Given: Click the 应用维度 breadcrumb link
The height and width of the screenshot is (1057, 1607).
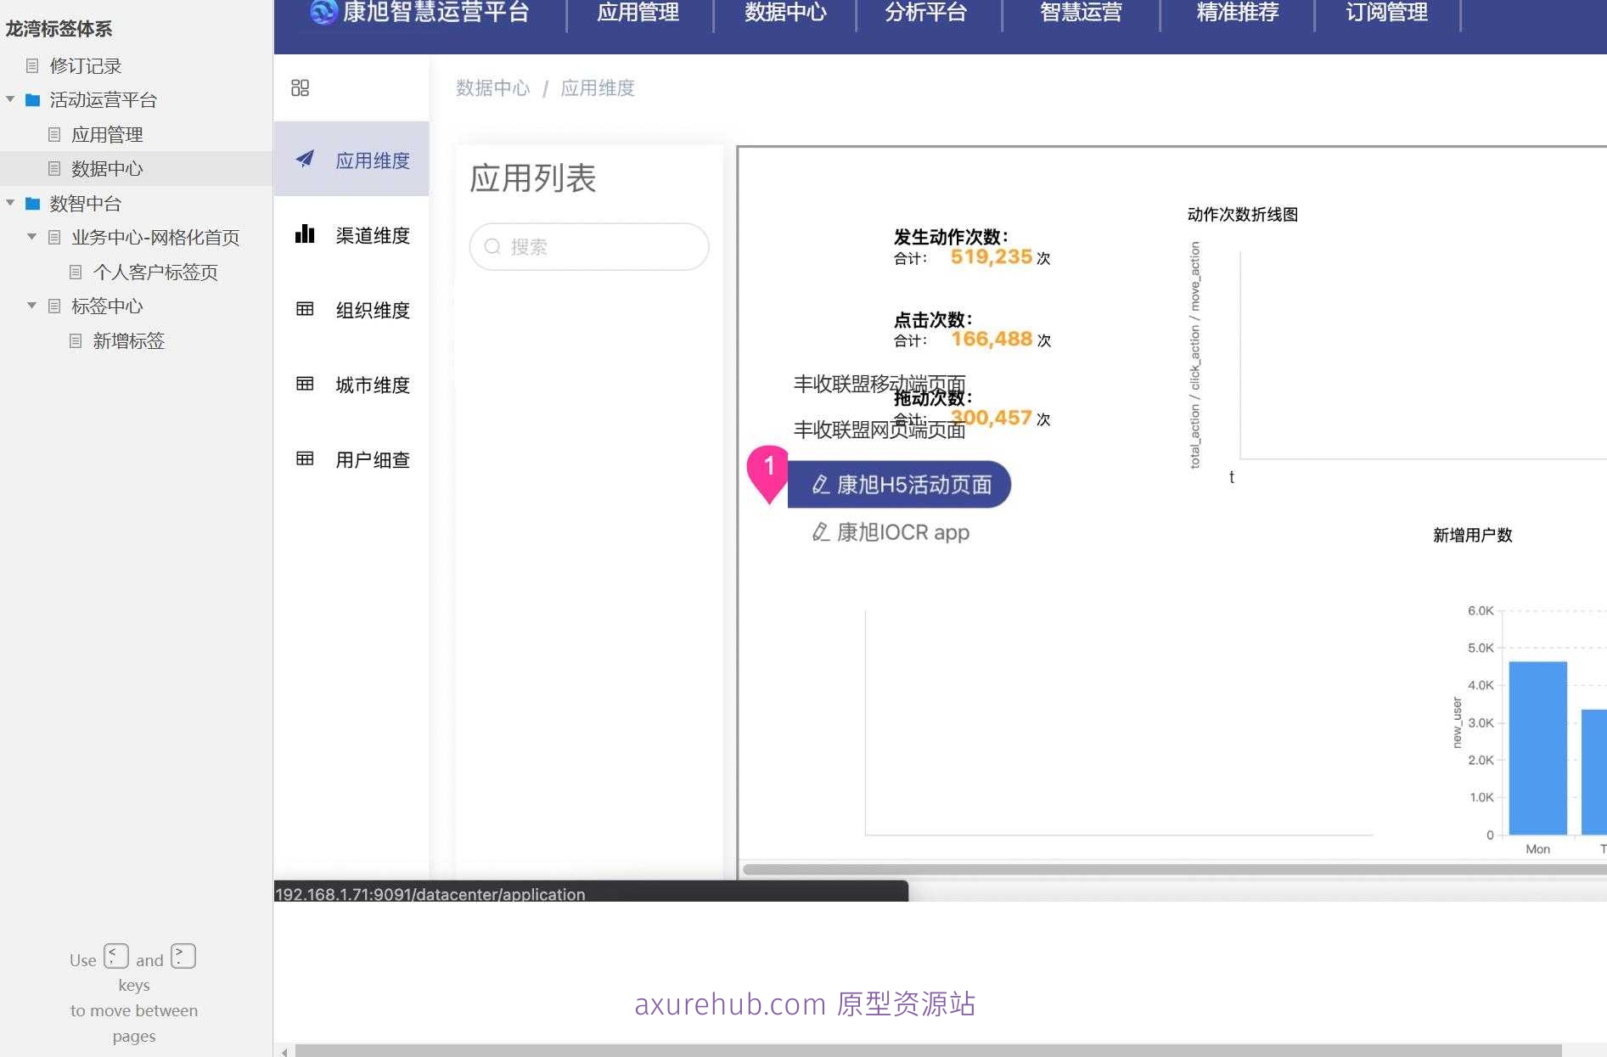Looking at the screenshot, I should [597, 87].
